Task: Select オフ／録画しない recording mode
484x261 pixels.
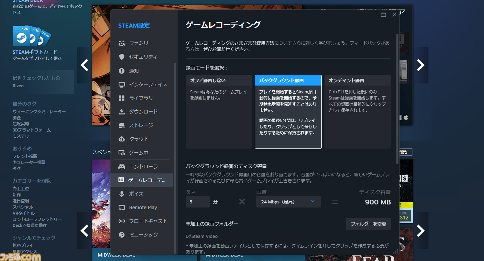Action: click(x=219, y=112)
